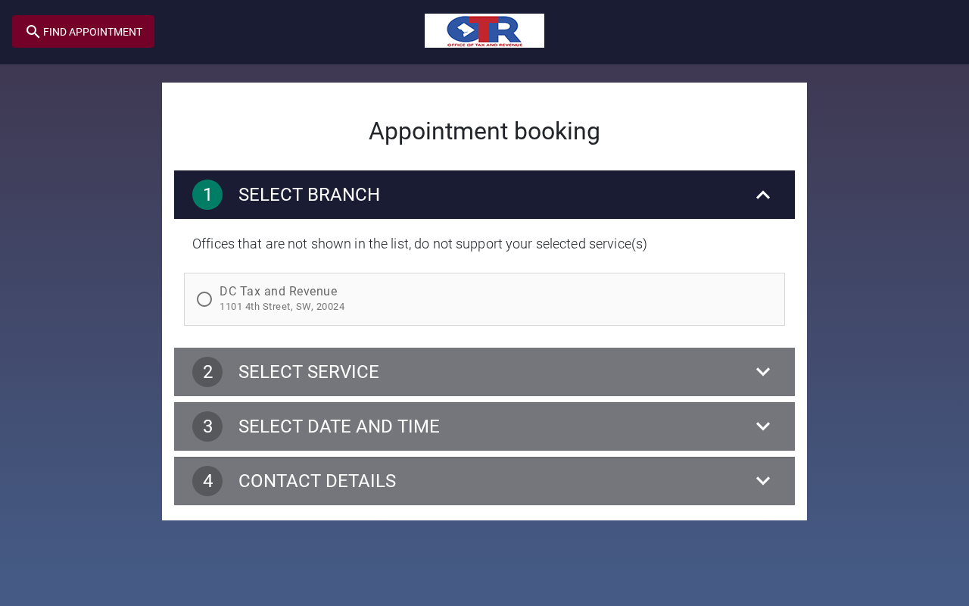Expand the Contact Details chevron
Screen dimensions: 969x606
763,481
